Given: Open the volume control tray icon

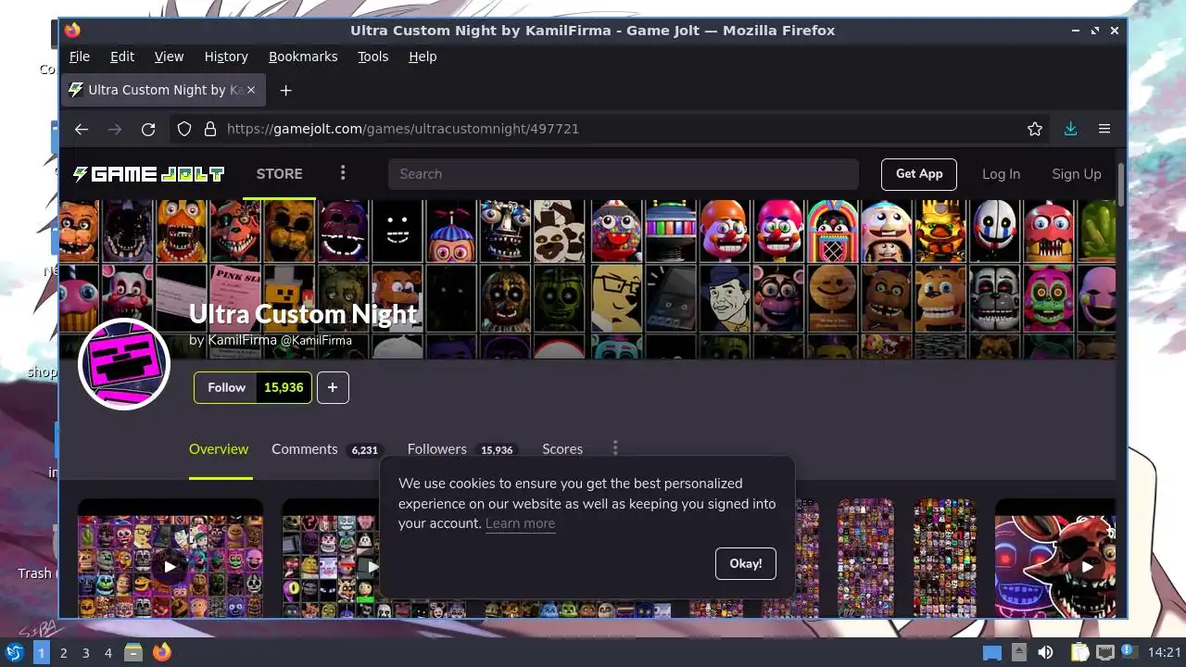Looking at the screenshot, I should pyautogui.click(x=1045, y=653).
